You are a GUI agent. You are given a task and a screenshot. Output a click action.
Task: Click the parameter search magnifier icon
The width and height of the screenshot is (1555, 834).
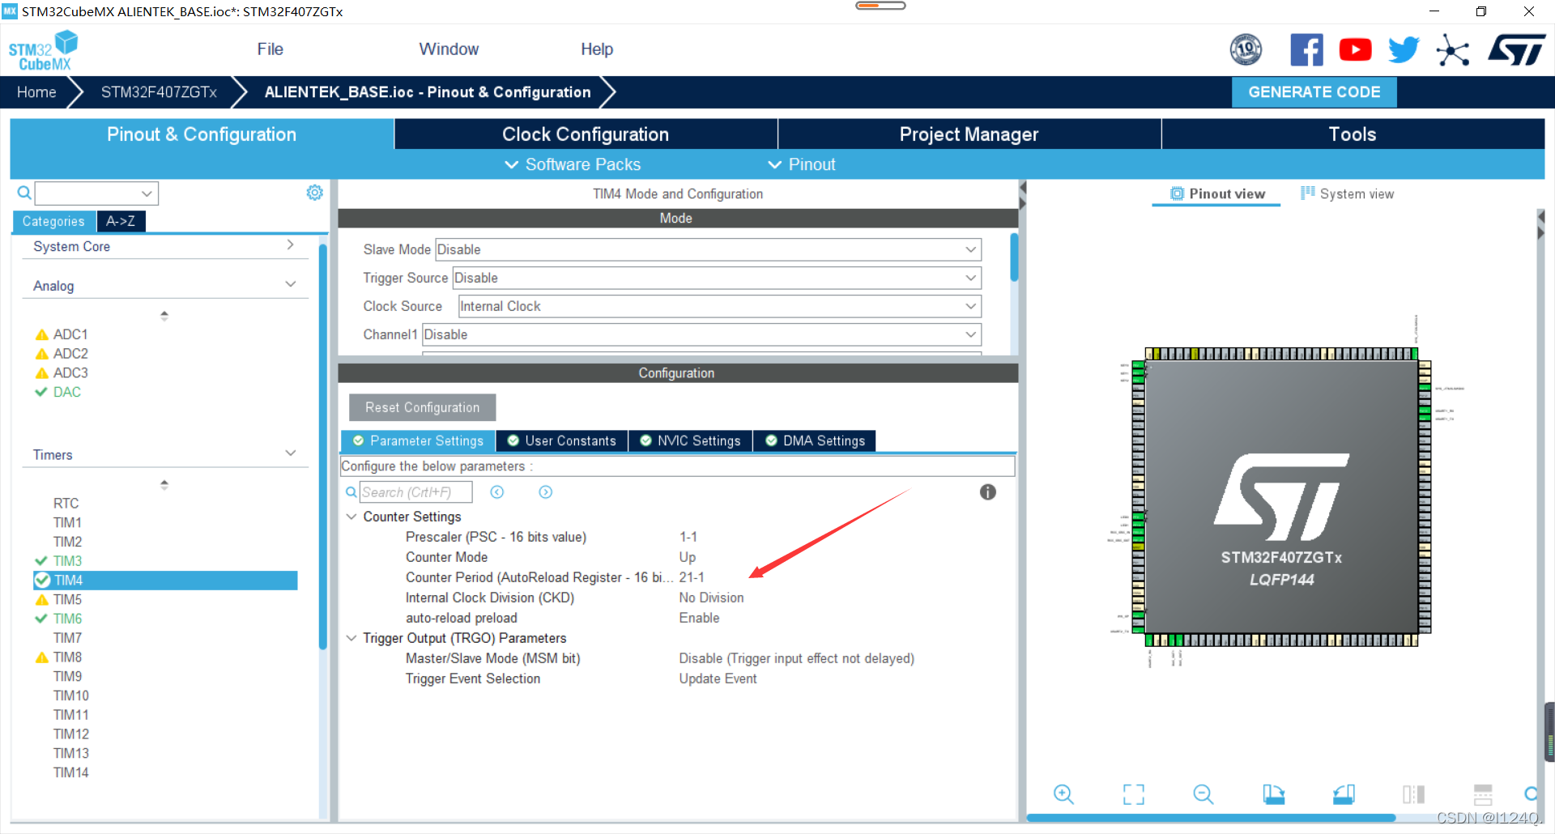(351, 492)
